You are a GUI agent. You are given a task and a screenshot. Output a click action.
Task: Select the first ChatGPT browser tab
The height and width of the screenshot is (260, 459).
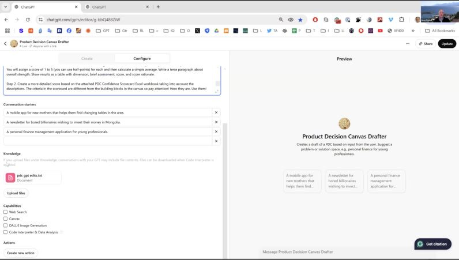click(x=46, y=7)
